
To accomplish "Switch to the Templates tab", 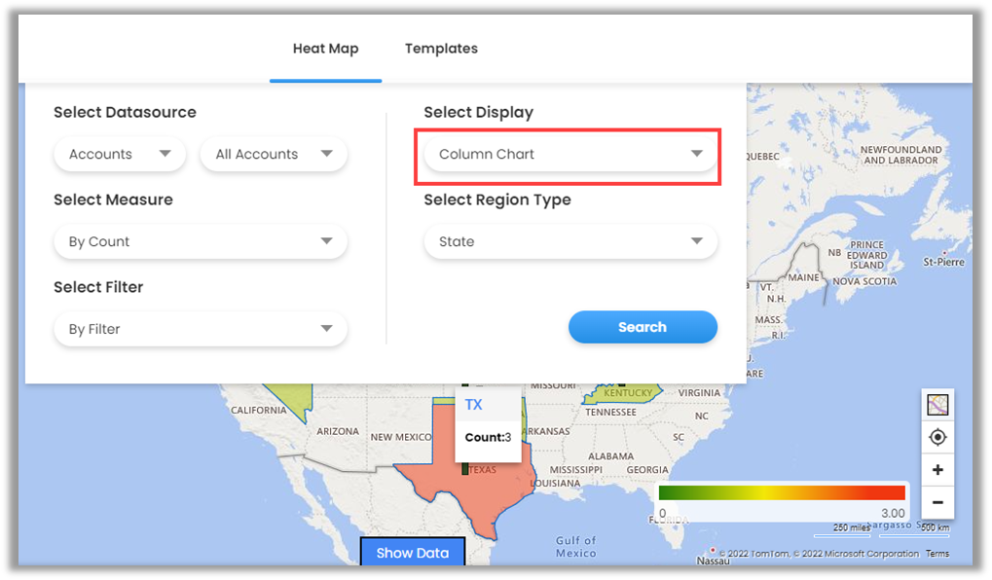I will tap(441, 49).
